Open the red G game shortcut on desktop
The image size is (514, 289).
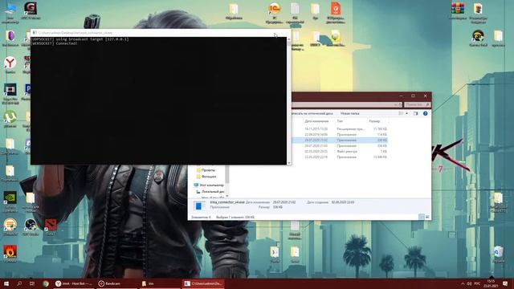[31, 10]
